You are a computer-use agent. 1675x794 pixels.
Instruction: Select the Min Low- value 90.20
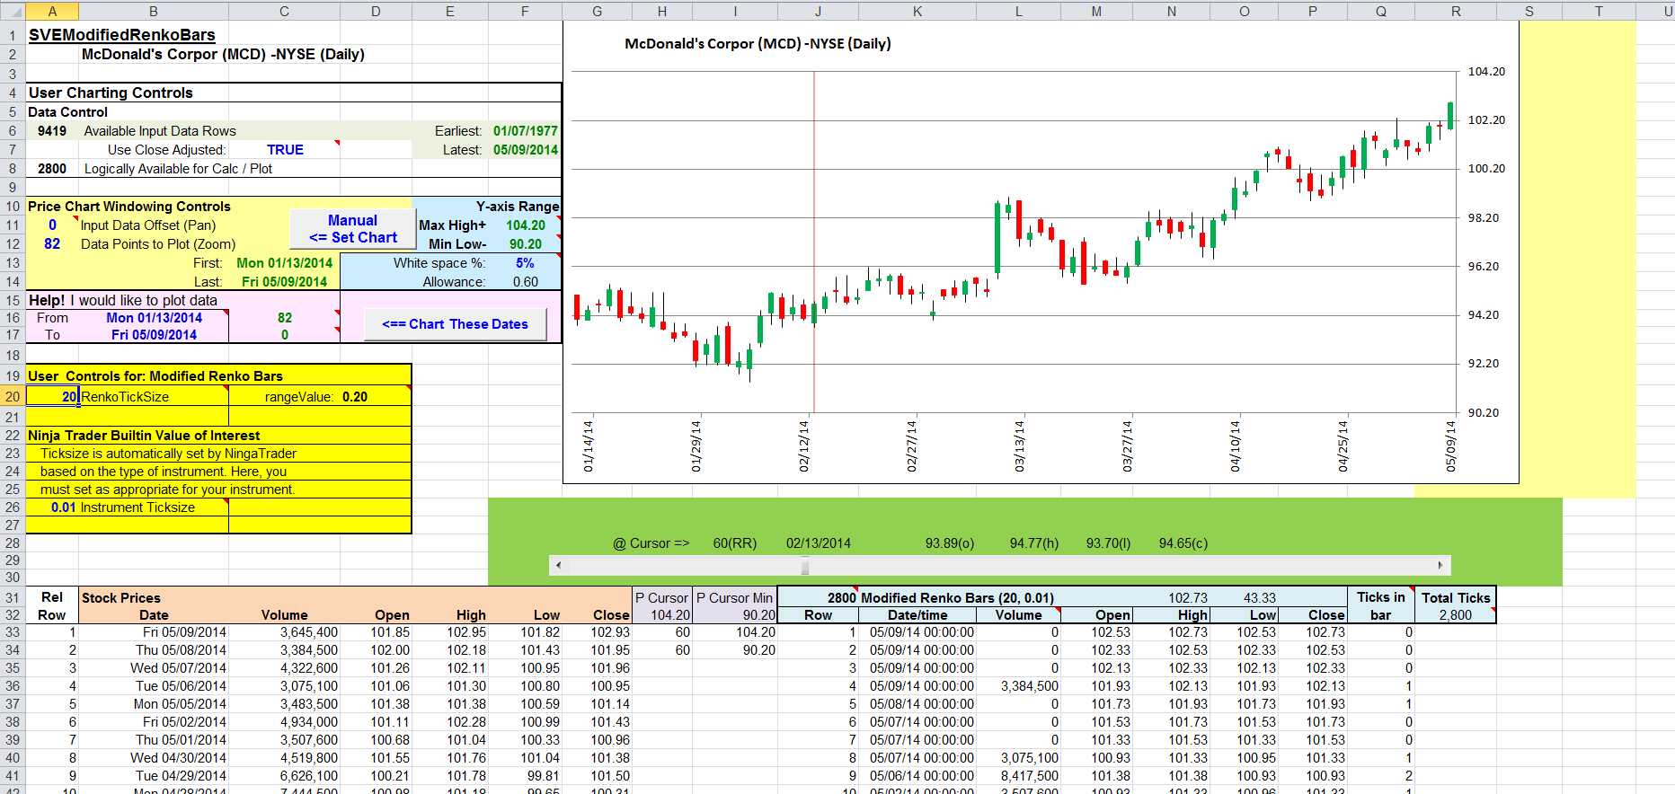click(x=525, y=244)
